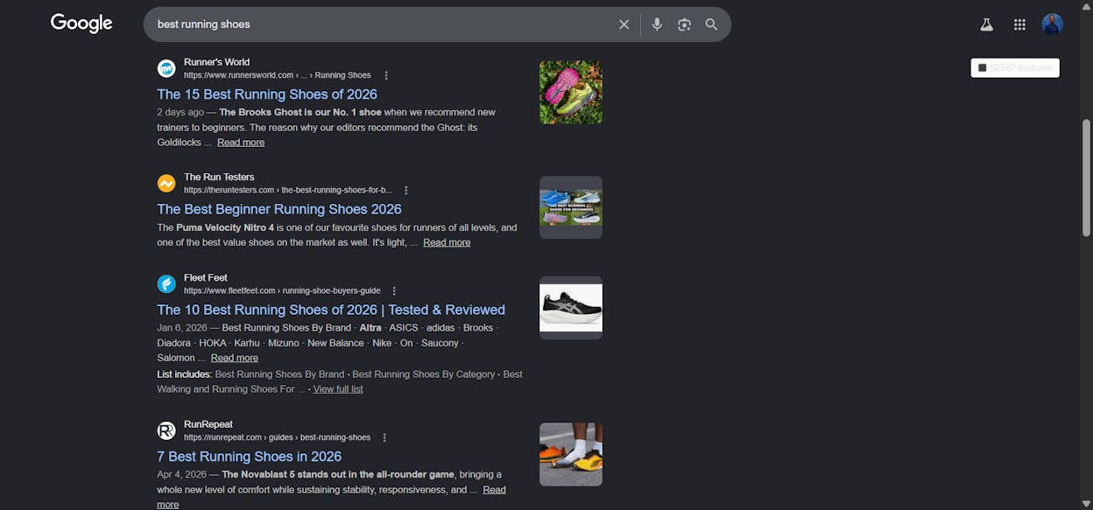Expand Read more under Fleet Feet snippet
1093x510 pixels.
tap(234, 358)
